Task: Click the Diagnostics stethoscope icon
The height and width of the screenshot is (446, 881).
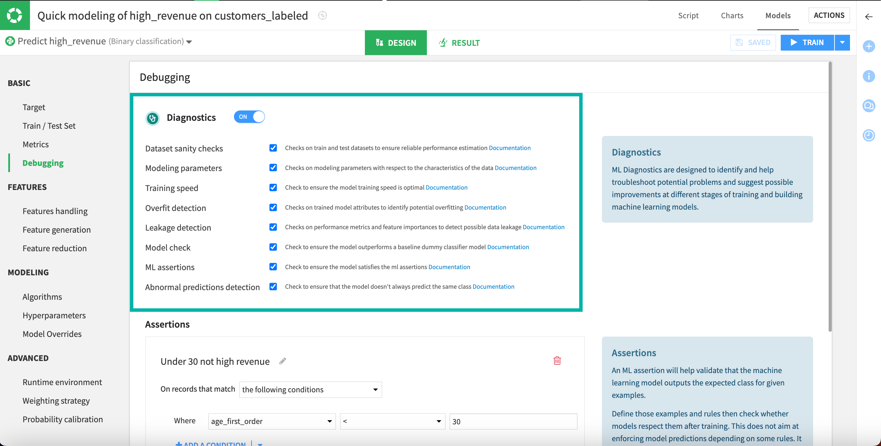Action: click(x=152, y=118)
